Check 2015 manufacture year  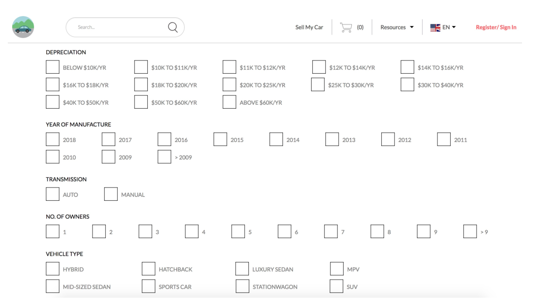[x=220, y=140]
